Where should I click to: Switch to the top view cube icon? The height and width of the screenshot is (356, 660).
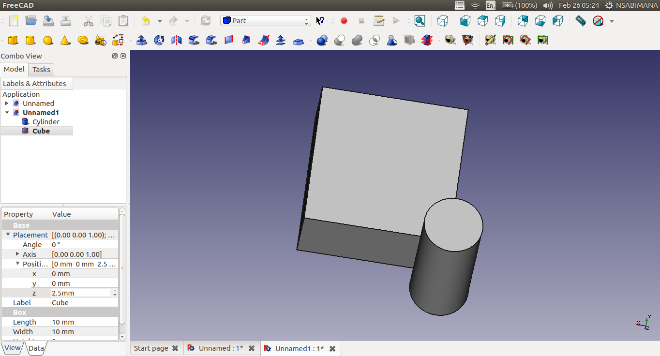point(482,21)
